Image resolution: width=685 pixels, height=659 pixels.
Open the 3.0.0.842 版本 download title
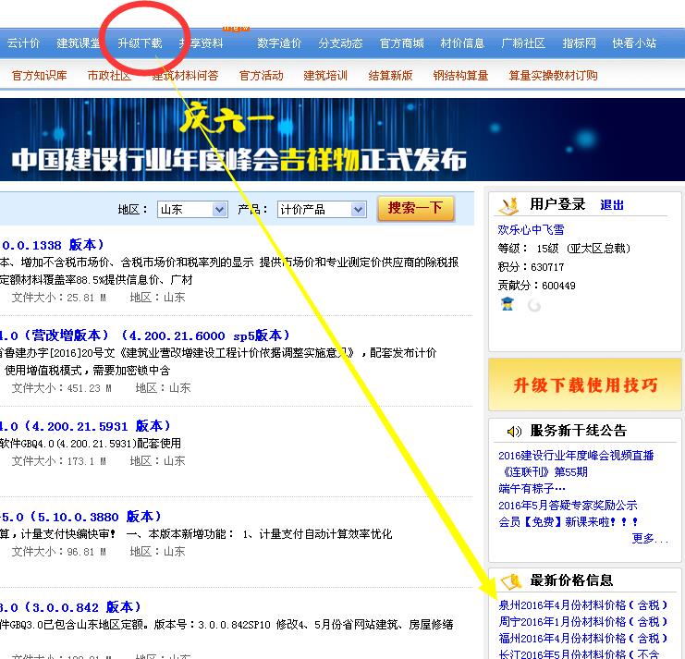pyautogui.click(x=70, y=607)
